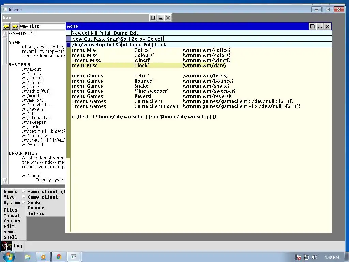Run Putall in the Acme top tag
This screenshot has width=349, height=262.
[105, 33]
